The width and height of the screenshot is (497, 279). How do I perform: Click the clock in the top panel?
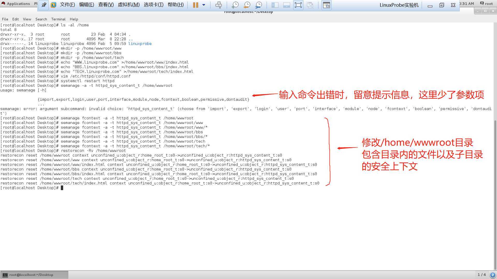(x=467, y=4)
